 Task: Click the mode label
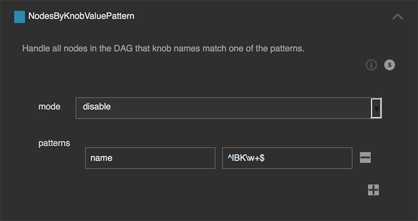[x=50, y=107]
